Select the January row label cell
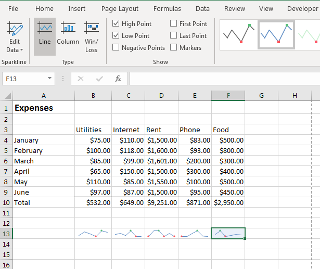 point(44,140)
